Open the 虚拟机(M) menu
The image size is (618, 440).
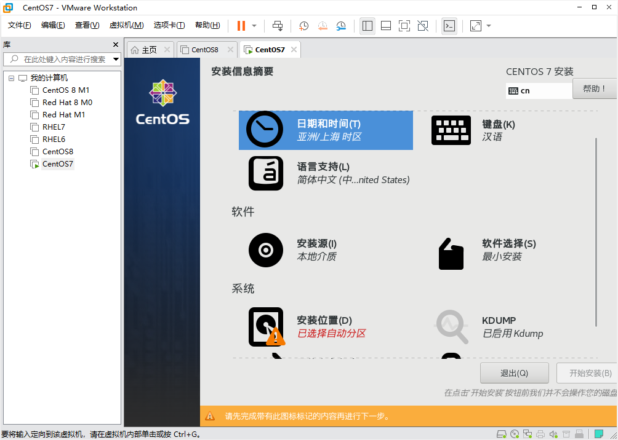(127, 25)
